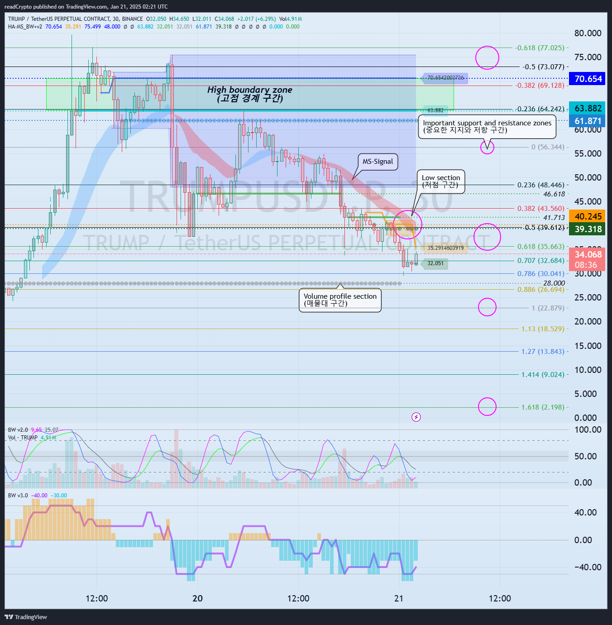Click the readCrypto published on TradingView.com header text
The width and height of the screenshot is (612, 625).
click(x=86, y=7)
